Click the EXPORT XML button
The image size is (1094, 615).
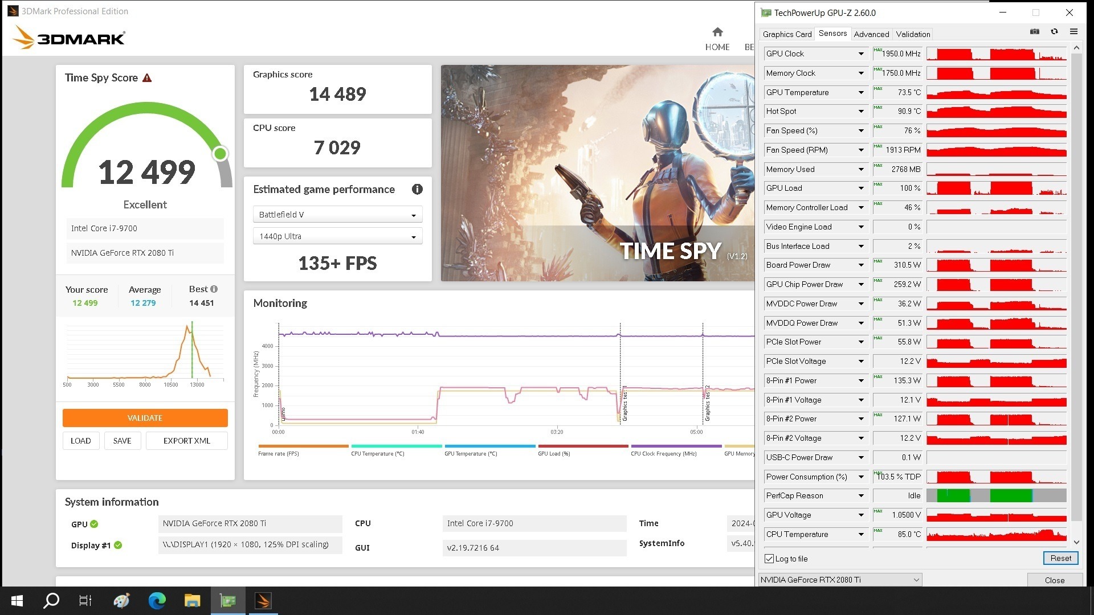coord(186,441)
